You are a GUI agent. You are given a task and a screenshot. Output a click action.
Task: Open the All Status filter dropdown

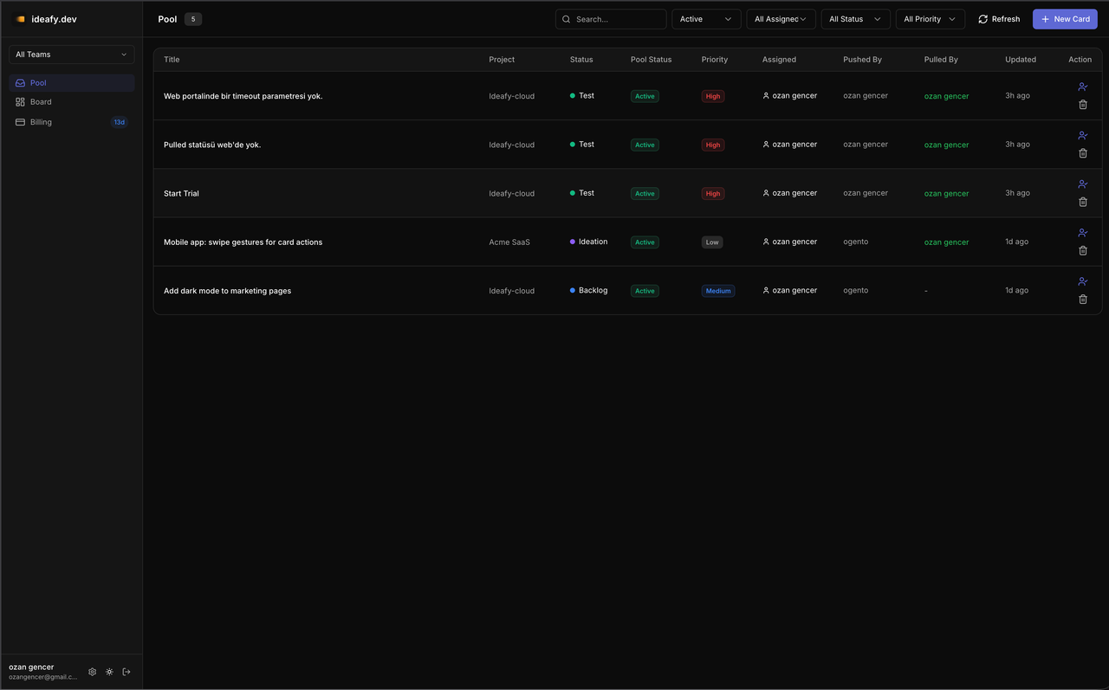pos(855,19)
